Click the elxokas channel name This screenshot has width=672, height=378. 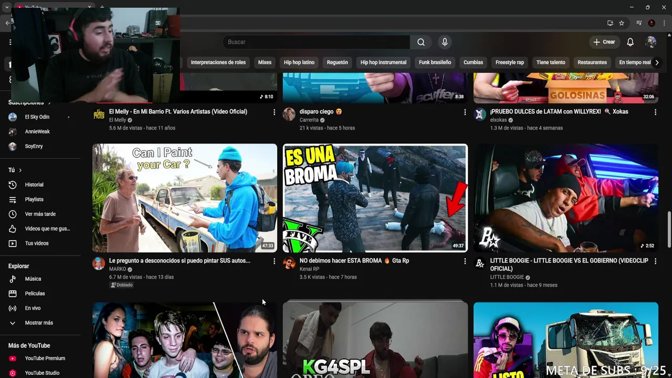[x=498, y=120]
